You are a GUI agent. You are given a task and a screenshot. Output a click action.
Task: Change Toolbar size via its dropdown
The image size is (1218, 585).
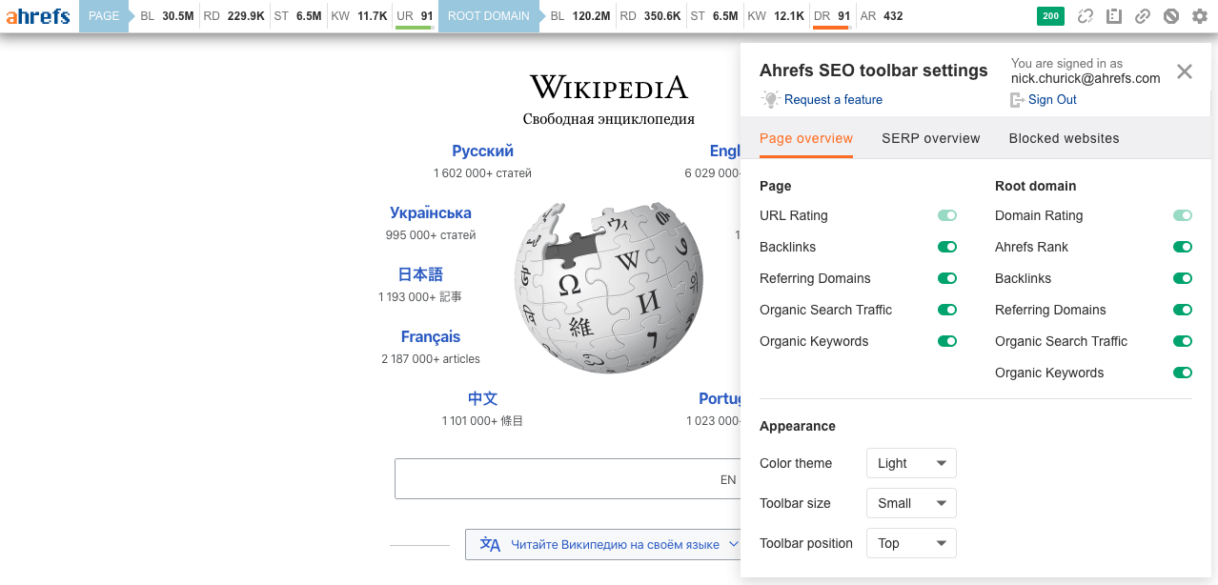coord(910,503)
